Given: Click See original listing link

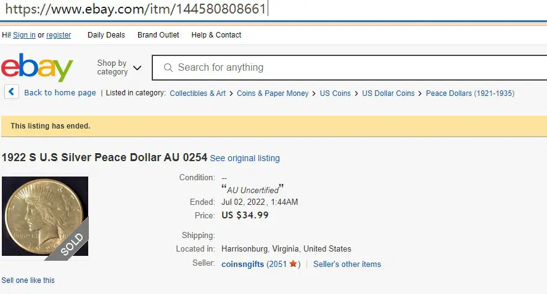Looking at the screenshot, I should pos(245,158).
